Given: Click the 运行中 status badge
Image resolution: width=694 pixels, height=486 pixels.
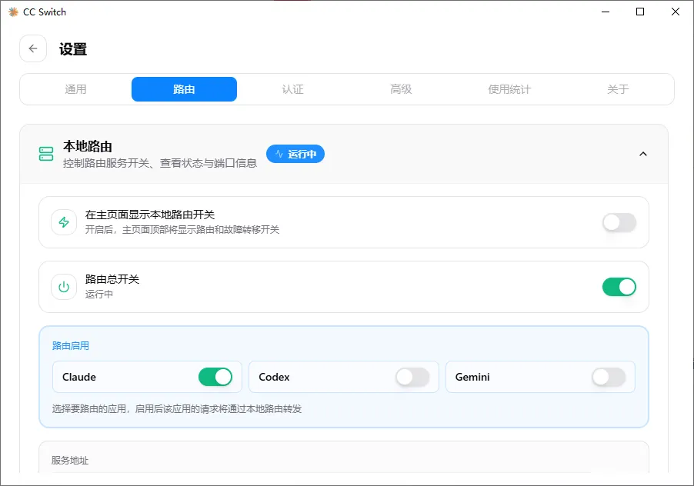Looking at the screenshot, I should point(295,154).
